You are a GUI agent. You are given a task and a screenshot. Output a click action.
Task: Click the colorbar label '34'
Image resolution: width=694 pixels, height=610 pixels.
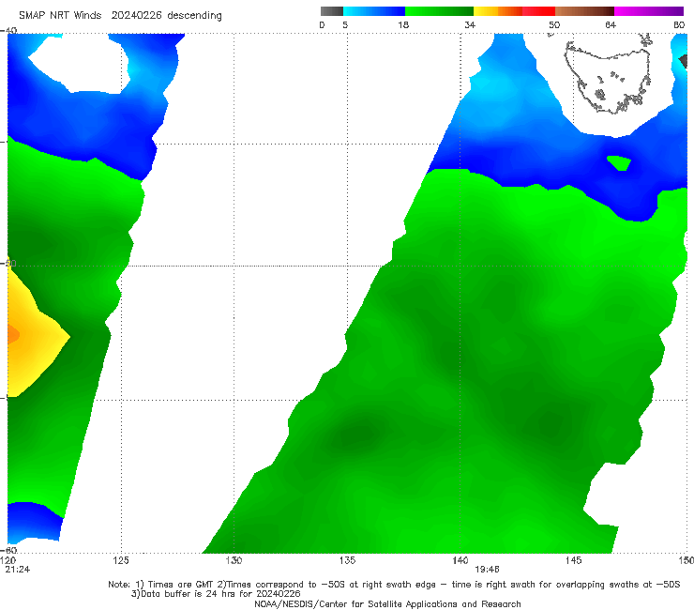(470, 25)
